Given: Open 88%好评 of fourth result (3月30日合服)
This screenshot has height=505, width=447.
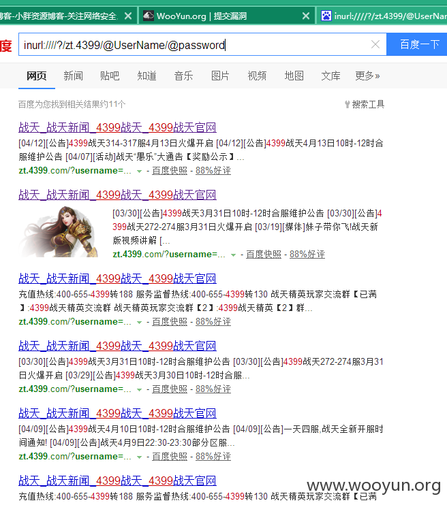Looking at the screenshot, I should coord(213,389).
